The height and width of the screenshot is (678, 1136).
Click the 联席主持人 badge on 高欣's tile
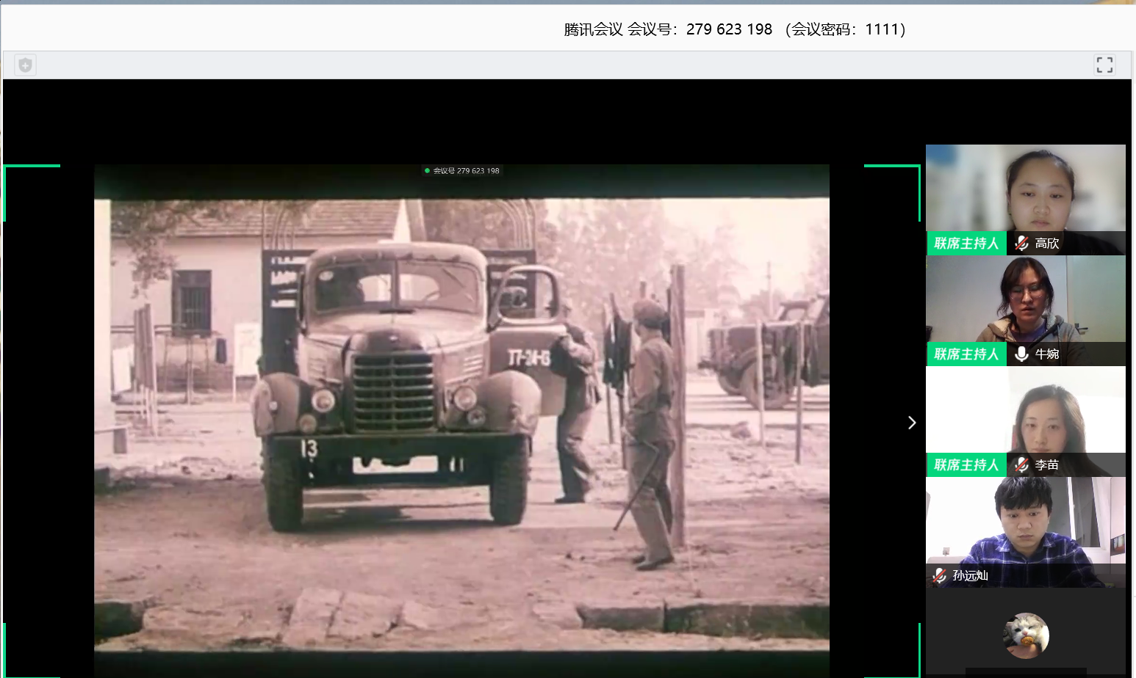tap(966, 243)
